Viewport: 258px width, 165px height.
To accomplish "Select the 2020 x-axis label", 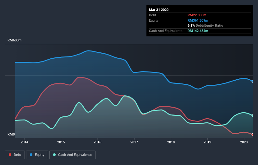I will [244, 142].
